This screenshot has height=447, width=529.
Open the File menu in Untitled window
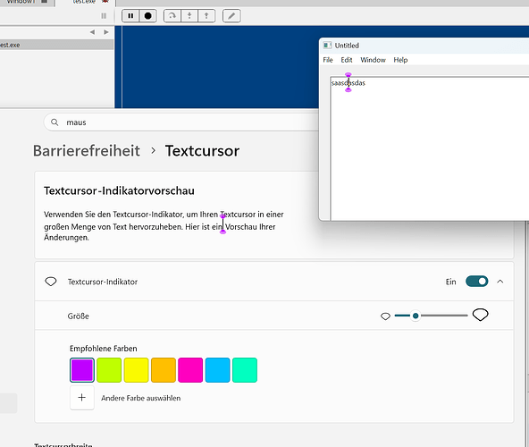pyautogui.click(x=328, y=60)
